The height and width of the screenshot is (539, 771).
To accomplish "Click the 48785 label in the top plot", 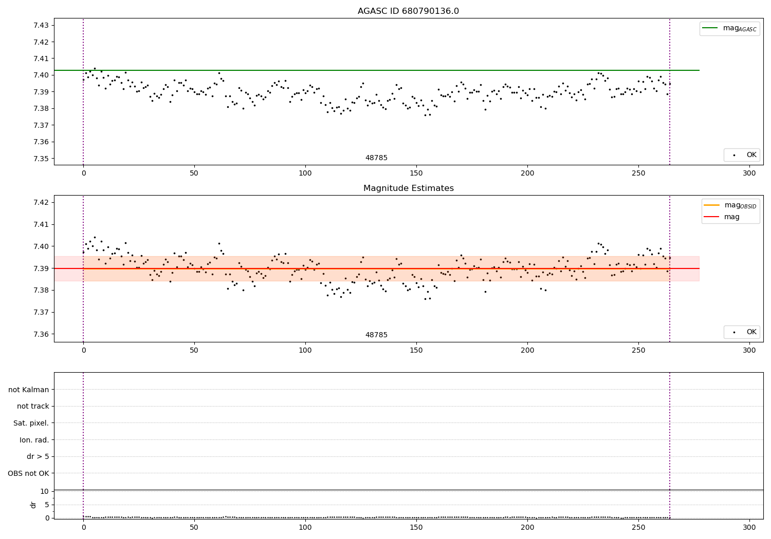I will (376, 158).
